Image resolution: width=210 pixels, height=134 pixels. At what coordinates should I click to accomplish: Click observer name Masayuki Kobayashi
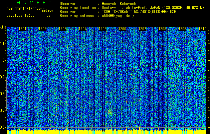tap(120, 4)
